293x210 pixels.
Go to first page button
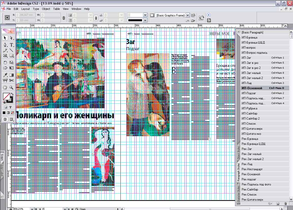[x=36, y=209]
